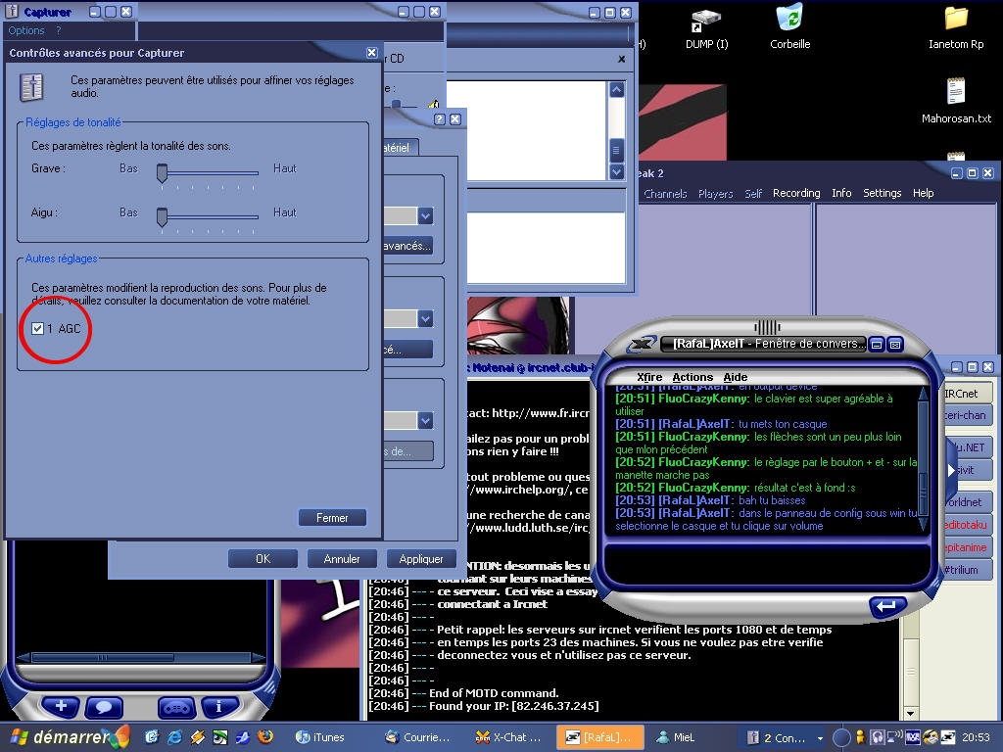This screenshot has width=1003, height=752.
Task: Open the Options menu in Capturer
Action: coord(26,30)
